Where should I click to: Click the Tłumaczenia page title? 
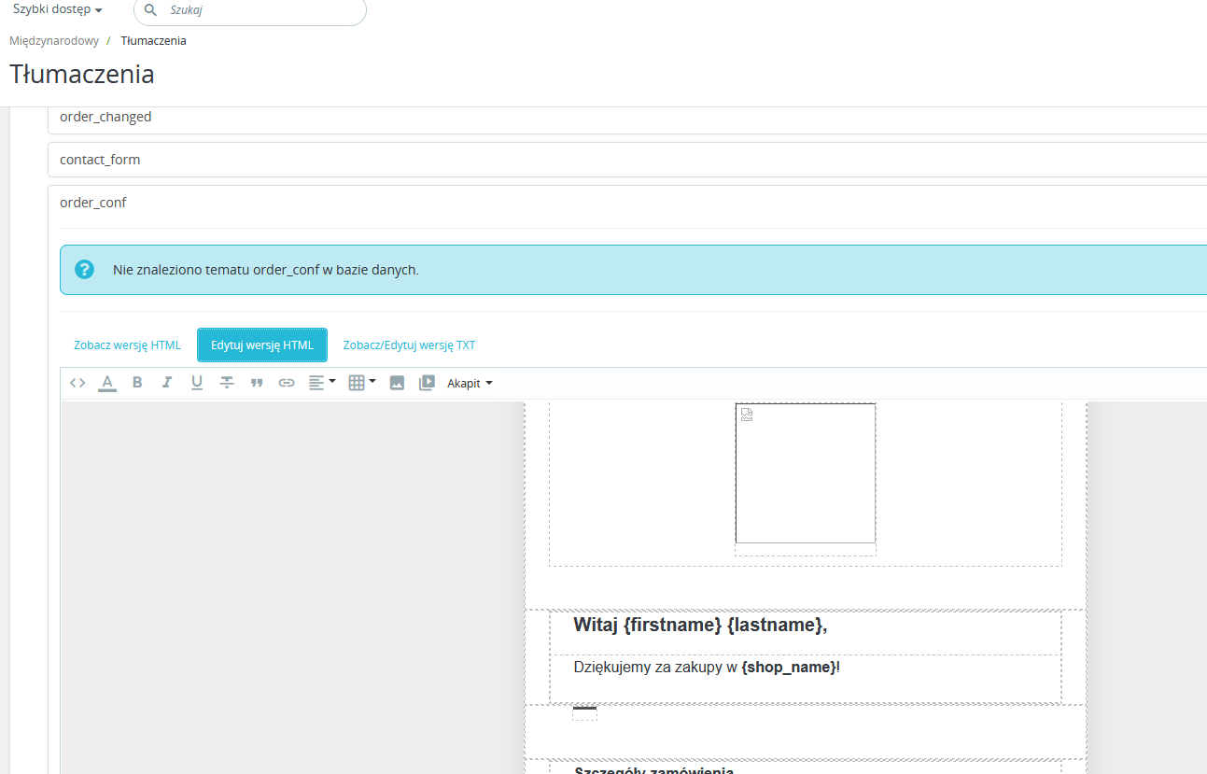(82, 75)
